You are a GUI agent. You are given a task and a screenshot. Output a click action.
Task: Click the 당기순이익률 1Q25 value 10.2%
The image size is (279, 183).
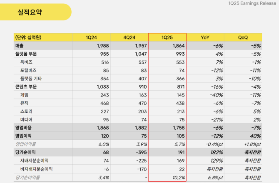(x=179, y=178)
